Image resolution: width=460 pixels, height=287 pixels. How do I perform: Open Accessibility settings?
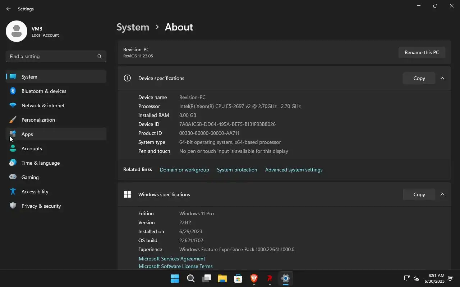coord(56,192)
